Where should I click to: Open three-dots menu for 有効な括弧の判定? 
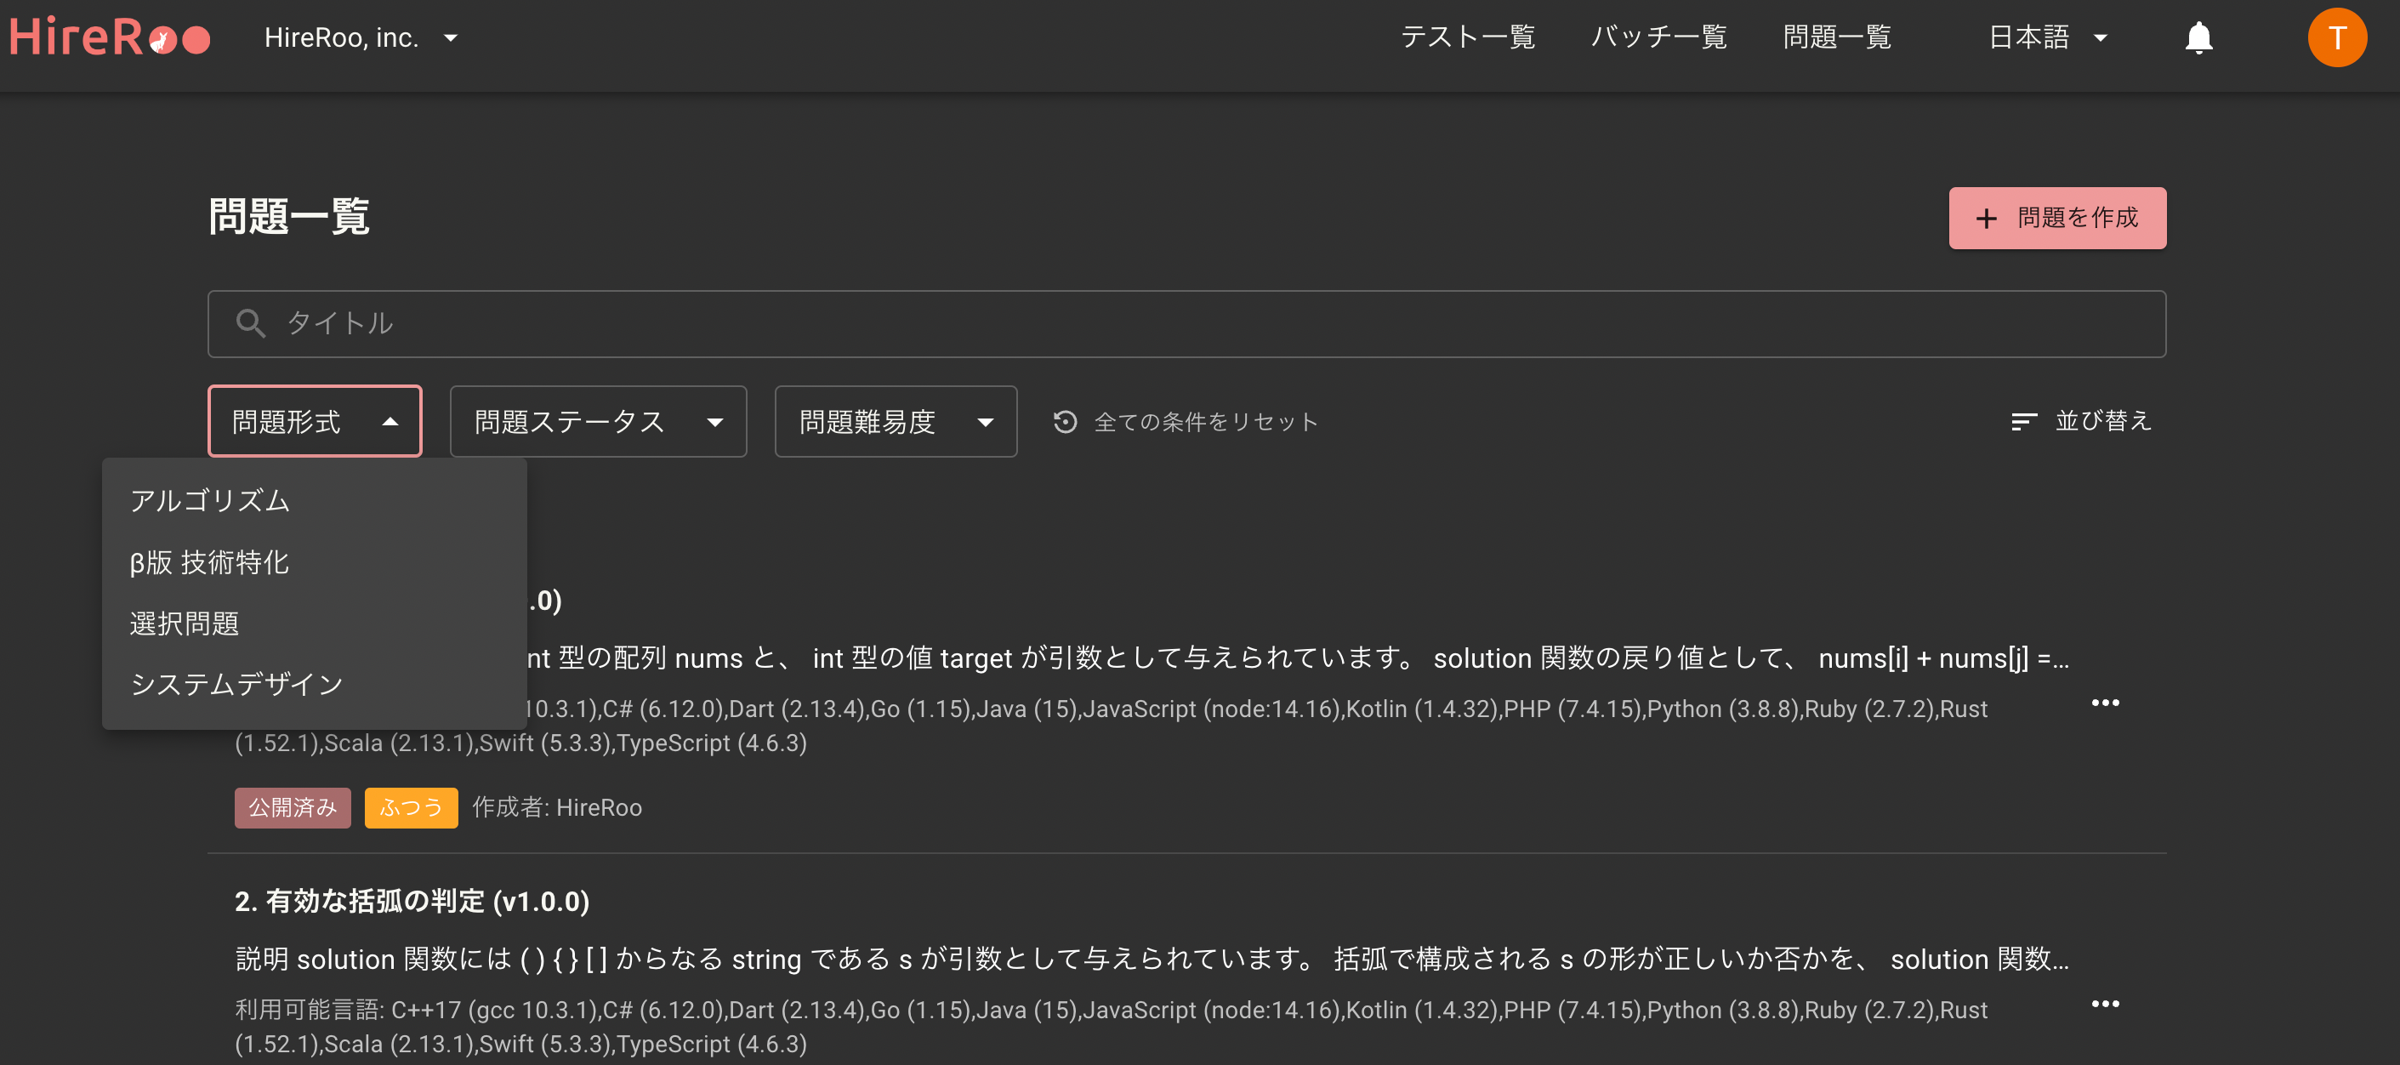point(2105,1004)
